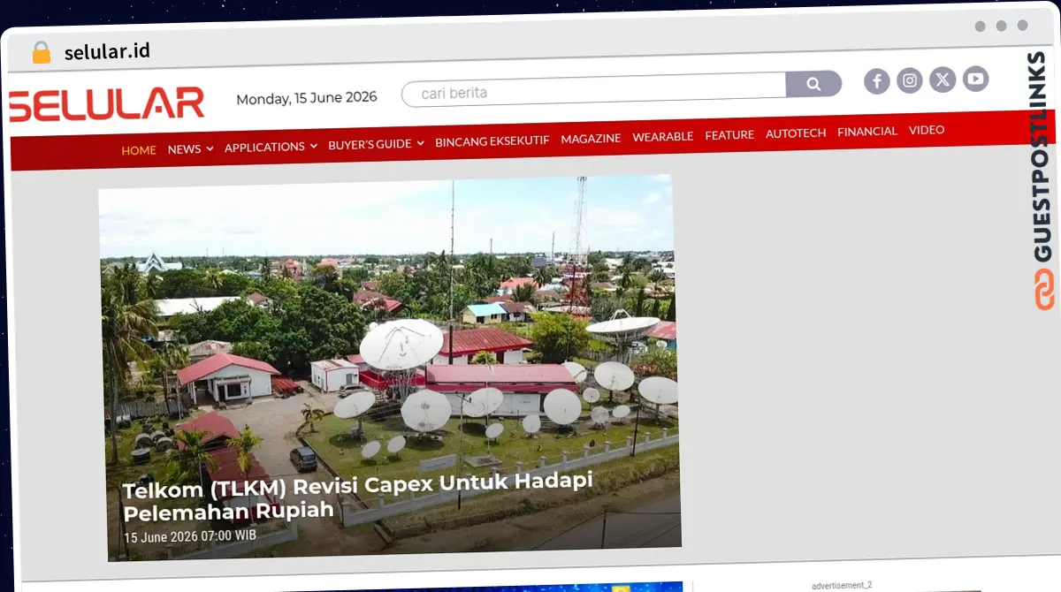
Task: Click the "15 June 2026 07:00 WIB" timestamp
Action: [190, 536]
